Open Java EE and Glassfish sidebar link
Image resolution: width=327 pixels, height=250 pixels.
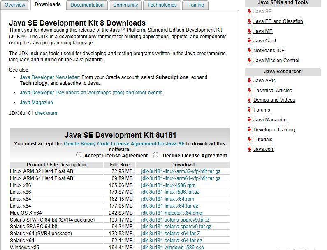[278, 21]
